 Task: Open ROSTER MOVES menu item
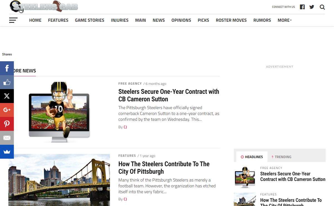pyautogui.click(x=231, y=20)
